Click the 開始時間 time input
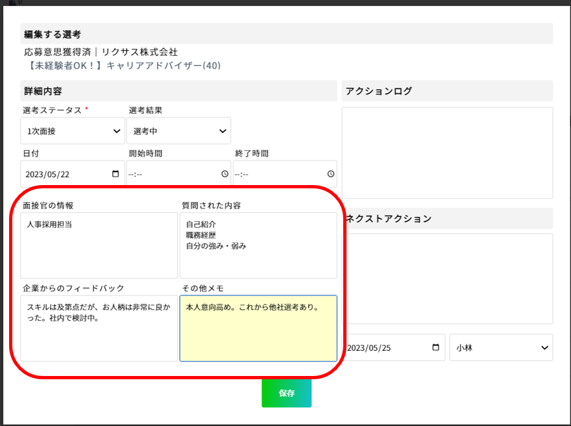571x426 pixels. (178, 174)
